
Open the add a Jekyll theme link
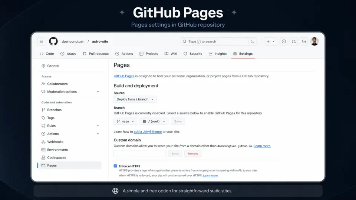click(148, 131)
